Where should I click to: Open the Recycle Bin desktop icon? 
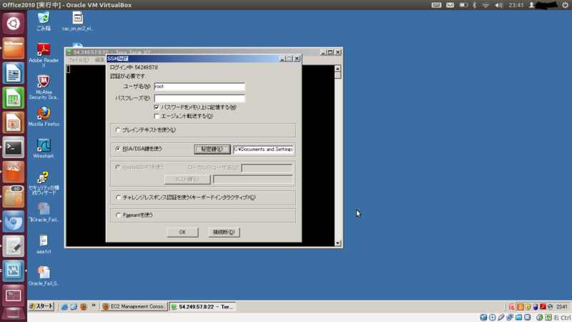click(x=44, y=21)
